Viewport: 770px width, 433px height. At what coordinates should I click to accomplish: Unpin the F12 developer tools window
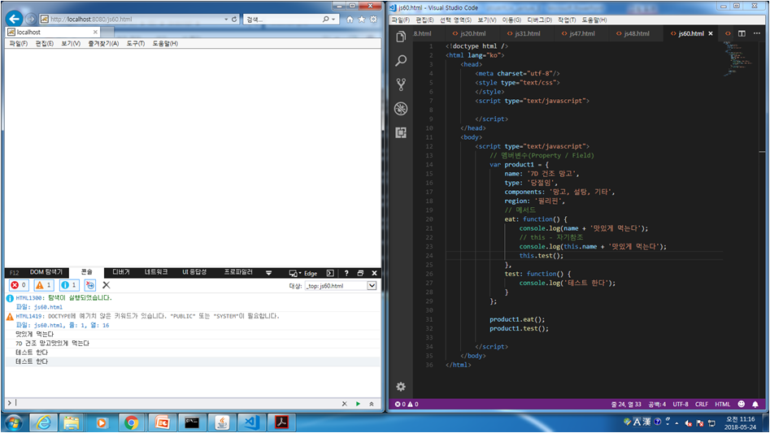click(360, 273)
